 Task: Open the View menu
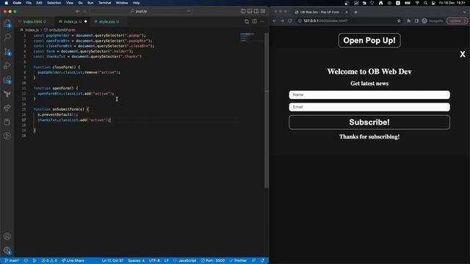[x=70, y=3]
